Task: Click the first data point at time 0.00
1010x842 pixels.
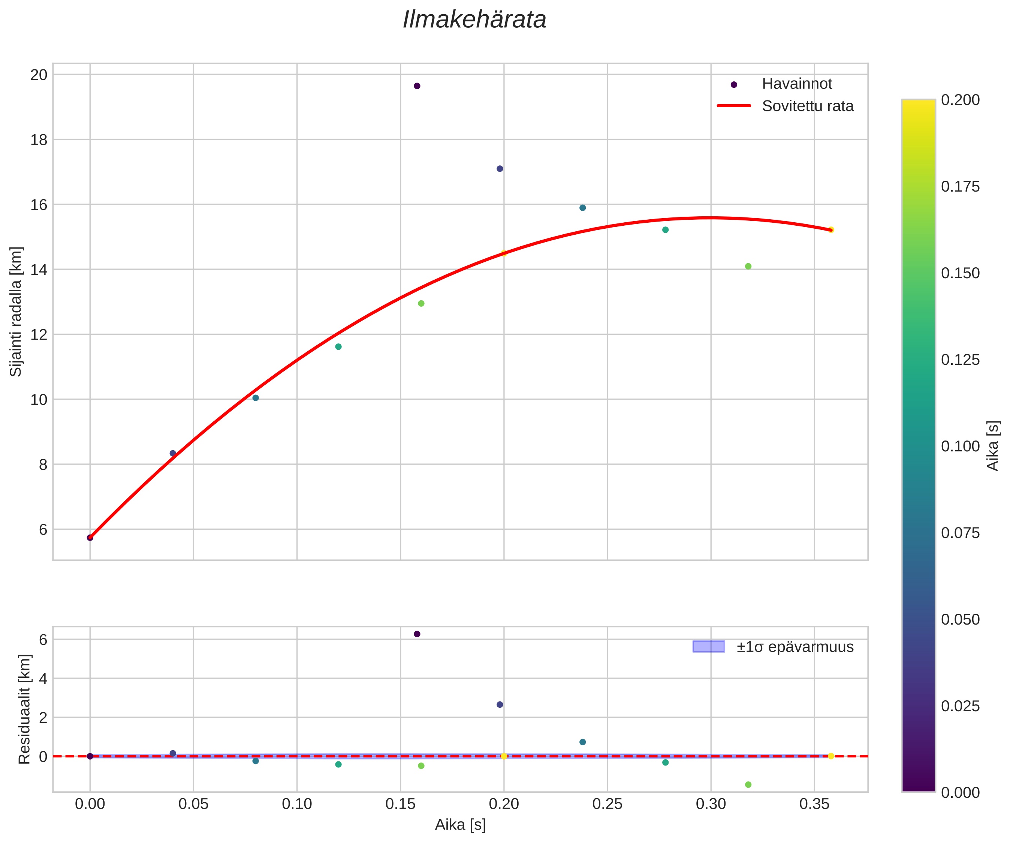Action: (90, 538)
